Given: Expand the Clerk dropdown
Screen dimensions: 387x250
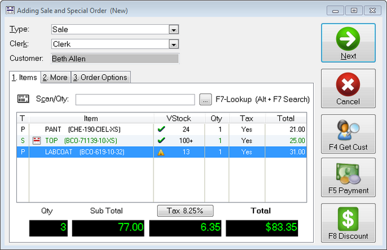Looking at the screenshot, I should pos(174,44).
